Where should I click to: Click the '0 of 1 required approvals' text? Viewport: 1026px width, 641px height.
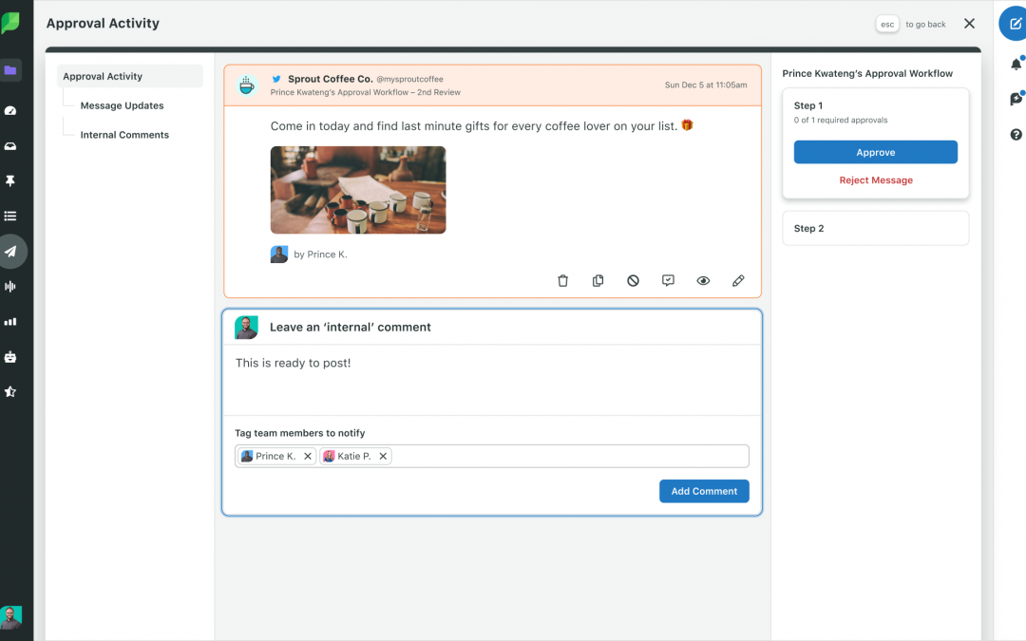841,121
